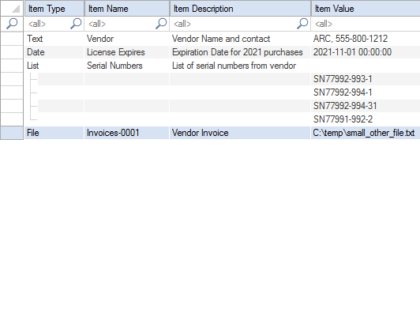420x332 pixels.
Task: Open the Item Type filter search icon
Action: point(76,24)
